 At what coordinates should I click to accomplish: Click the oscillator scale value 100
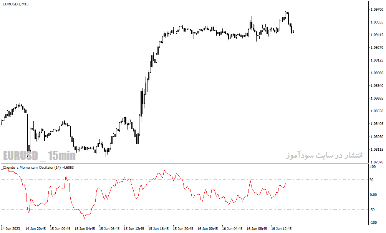373,167
